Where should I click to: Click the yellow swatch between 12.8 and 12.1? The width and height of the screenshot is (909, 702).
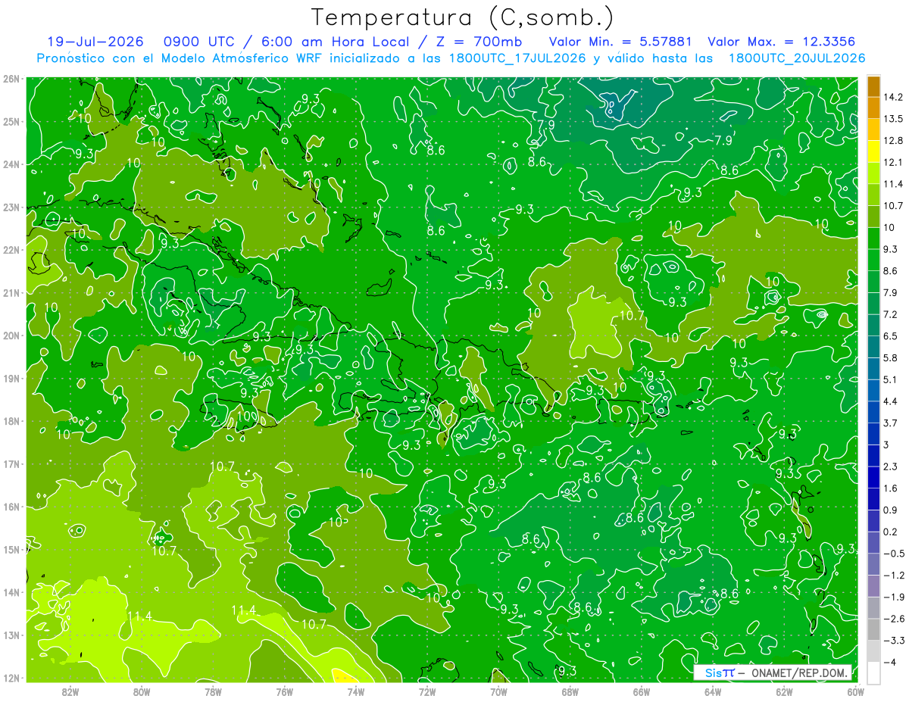click(x=873, y=151)
